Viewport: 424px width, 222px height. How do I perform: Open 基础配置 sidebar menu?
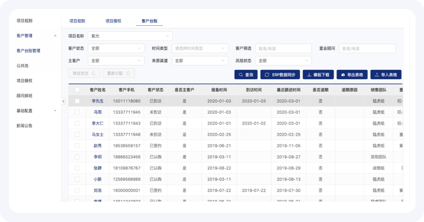[24, 111]
